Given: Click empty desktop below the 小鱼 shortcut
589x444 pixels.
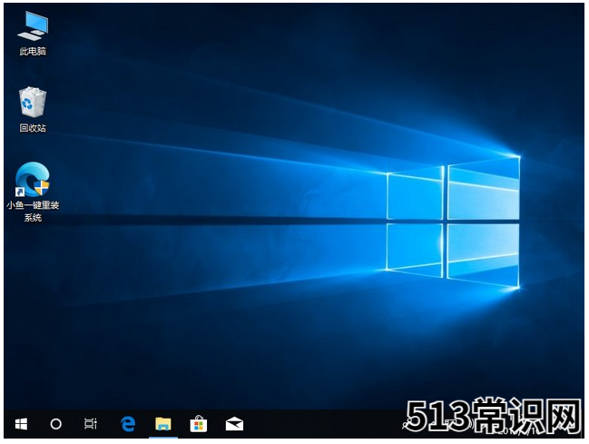Looking at the screenshot, I should click(33, 300).
